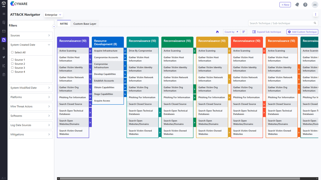The width and height of the screenshot is (321, 180).
Task: Expand the Sources filter
Action: click(31, 36)
